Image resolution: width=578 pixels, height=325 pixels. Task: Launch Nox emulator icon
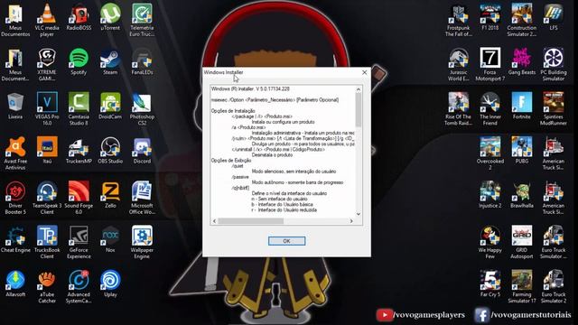pos(110,239)
